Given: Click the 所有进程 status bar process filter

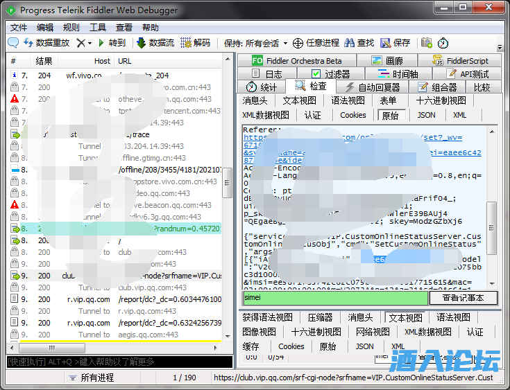Looking at the screenshot, I should [x=92, y=378].
